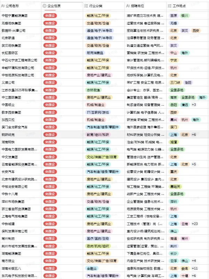
Task: Select 中核地质科技有限公司 company cell
Action: (x=21, y=75)
